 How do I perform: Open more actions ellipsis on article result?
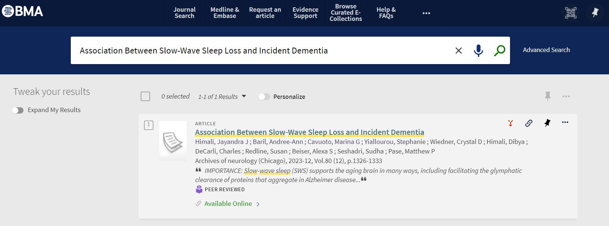point(565,122)
